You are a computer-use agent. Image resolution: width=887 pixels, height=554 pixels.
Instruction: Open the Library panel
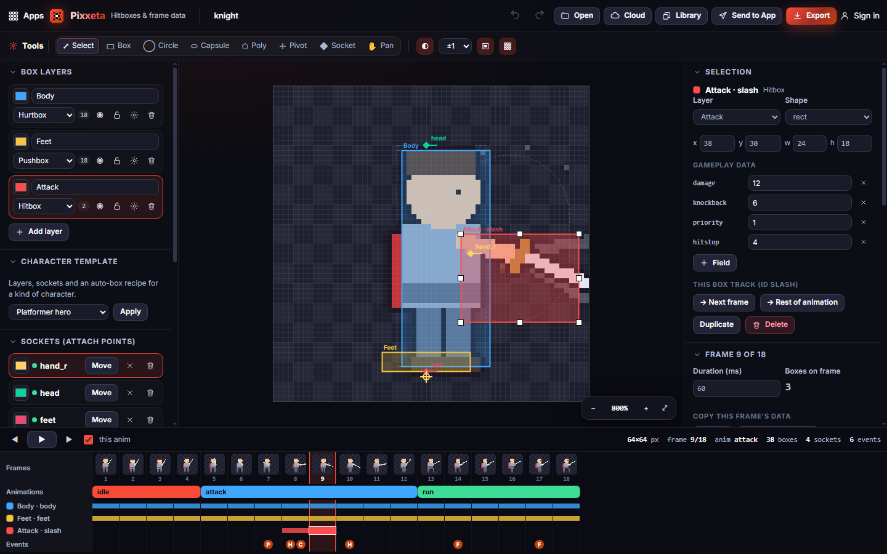[x=681, y=16]
